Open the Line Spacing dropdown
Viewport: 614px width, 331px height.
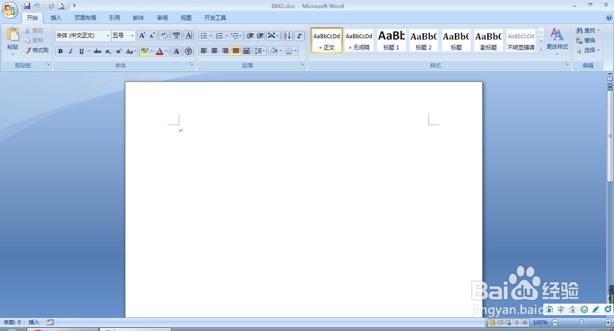click(x=260, y=51)
